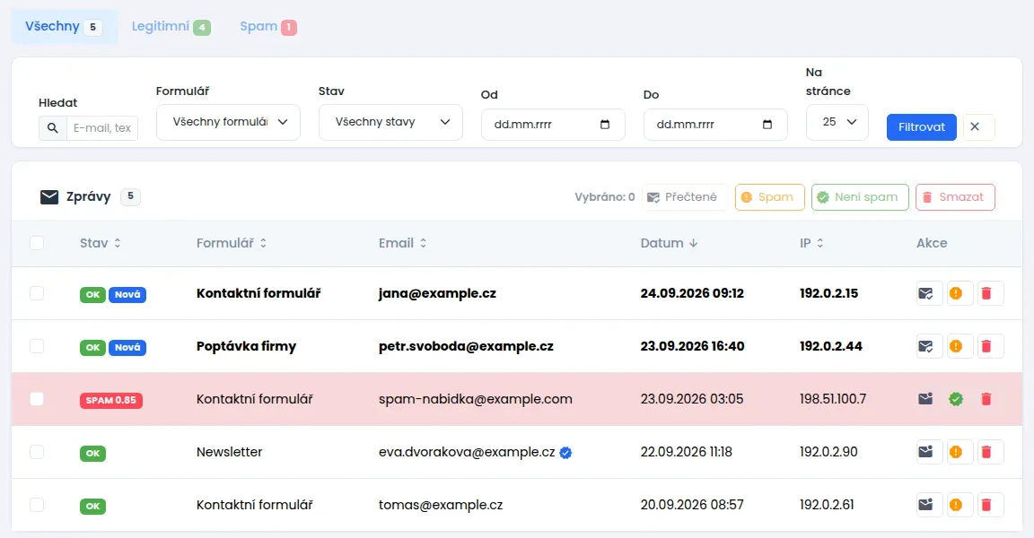This screenshot has height=538, width=1034.
Task: Open the Od date calendar picker
Action: pyautogui.click(x=605, y=125)
